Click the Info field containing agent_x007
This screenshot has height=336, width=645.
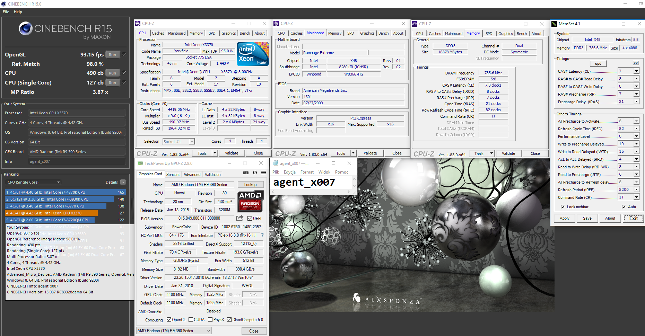77,161
